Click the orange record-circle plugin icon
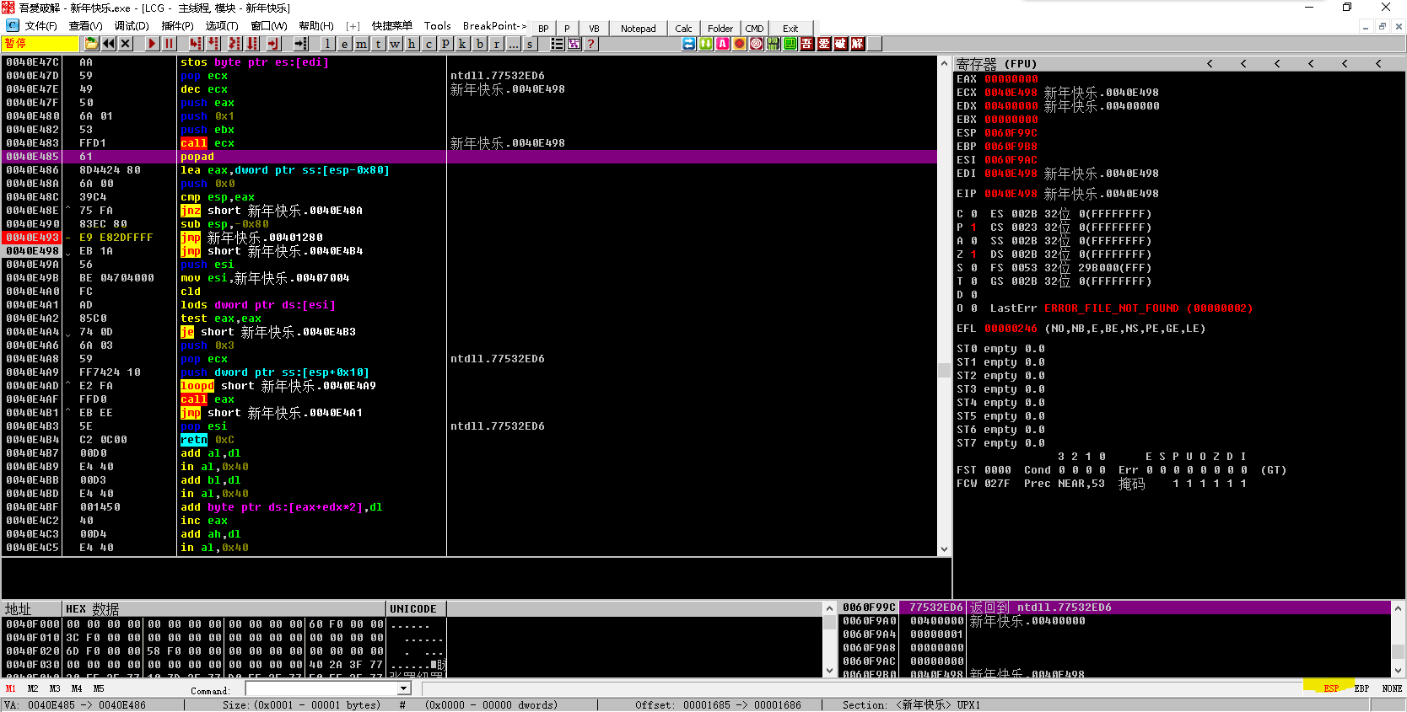The height and width of the screenshot is (712, 1407). pyautogui.click(x=740, y=44)
